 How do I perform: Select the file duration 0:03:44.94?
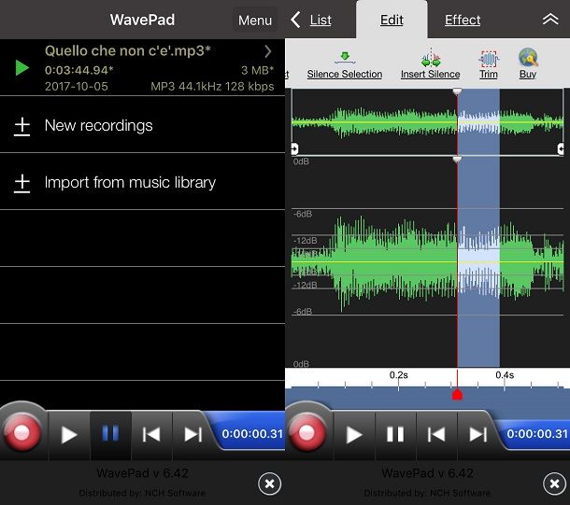click(x=79, y=70)
